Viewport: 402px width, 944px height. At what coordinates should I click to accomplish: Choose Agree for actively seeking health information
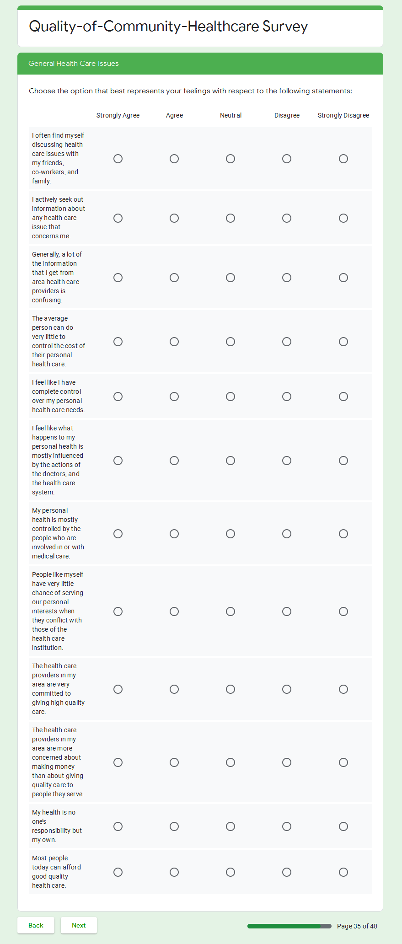click(174, 218)
